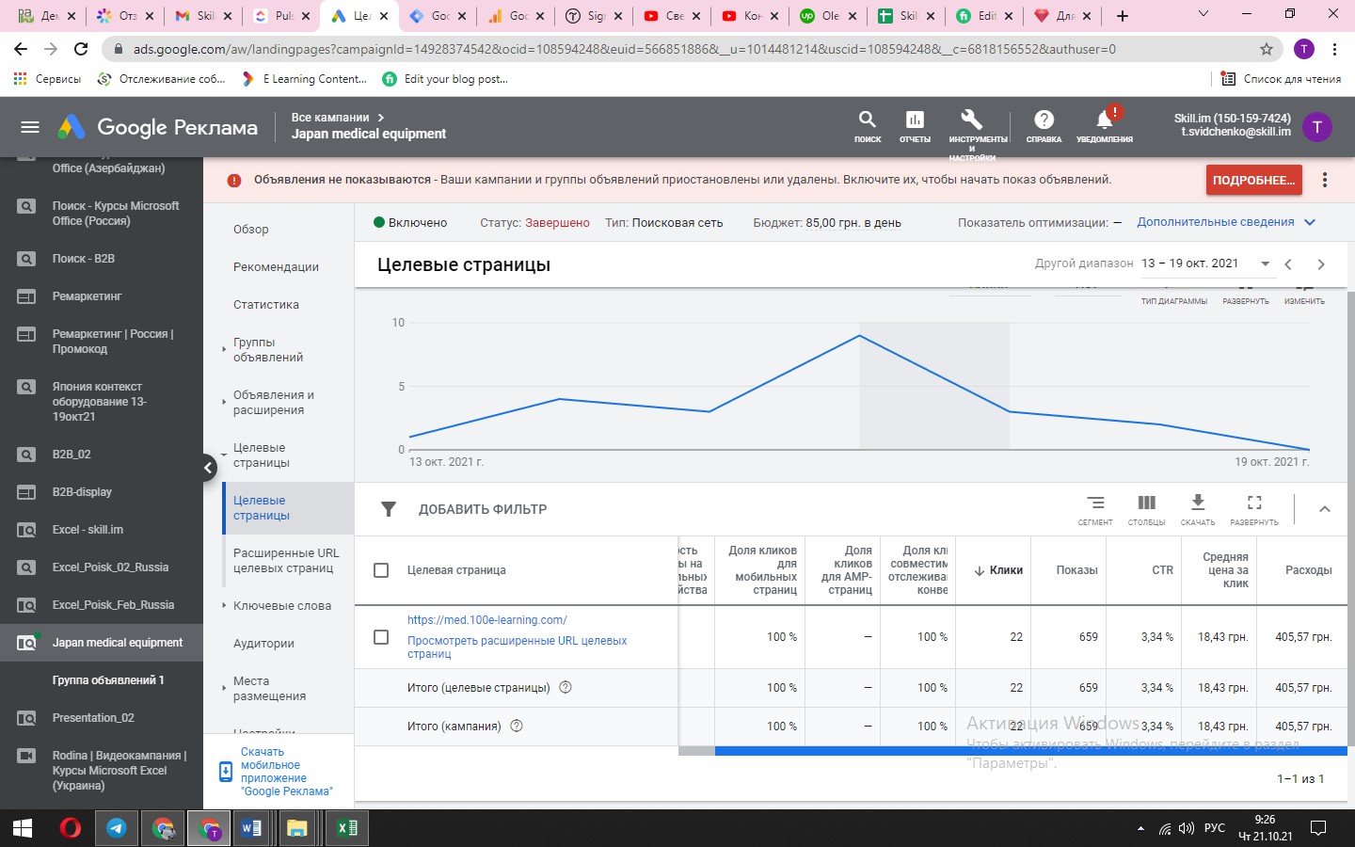Open the notifications bell icon
This screenshot has width=1355, height=847.
(1105, 120)
